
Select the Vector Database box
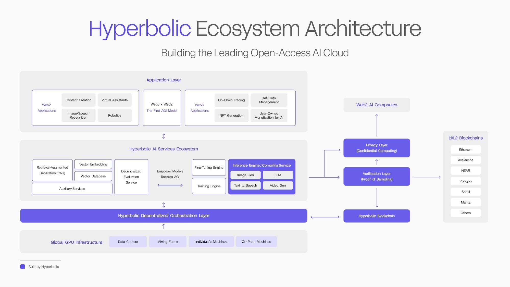pos(93,176)
